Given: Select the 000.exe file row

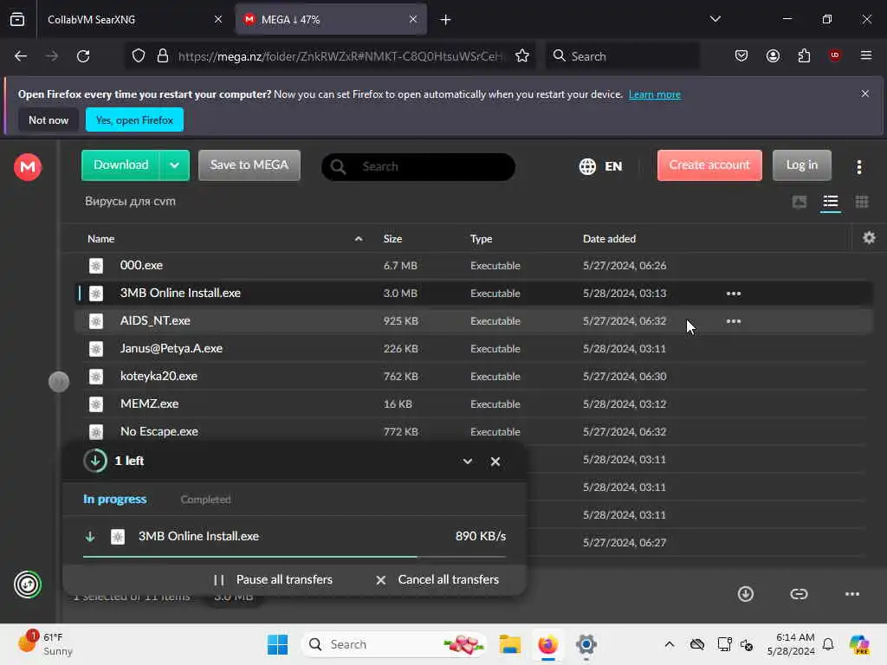Looking at the screenshot, I should click(x=473, y=266).
